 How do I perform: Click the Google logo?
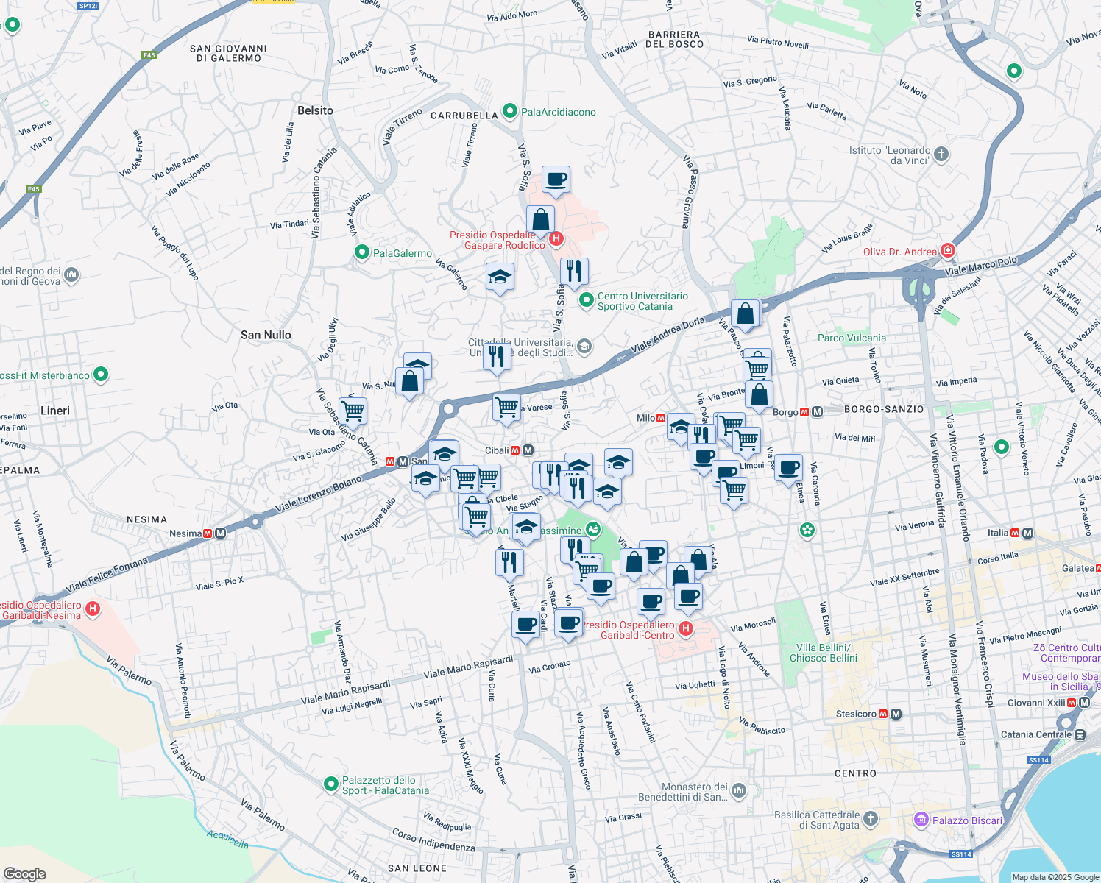[x=25, y=874]
